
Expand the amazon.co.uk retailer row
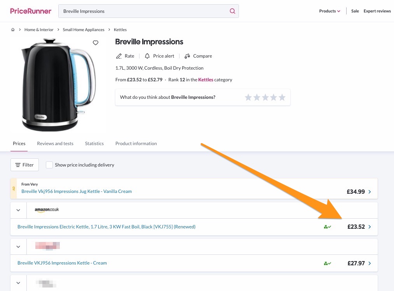pos(18,210)
